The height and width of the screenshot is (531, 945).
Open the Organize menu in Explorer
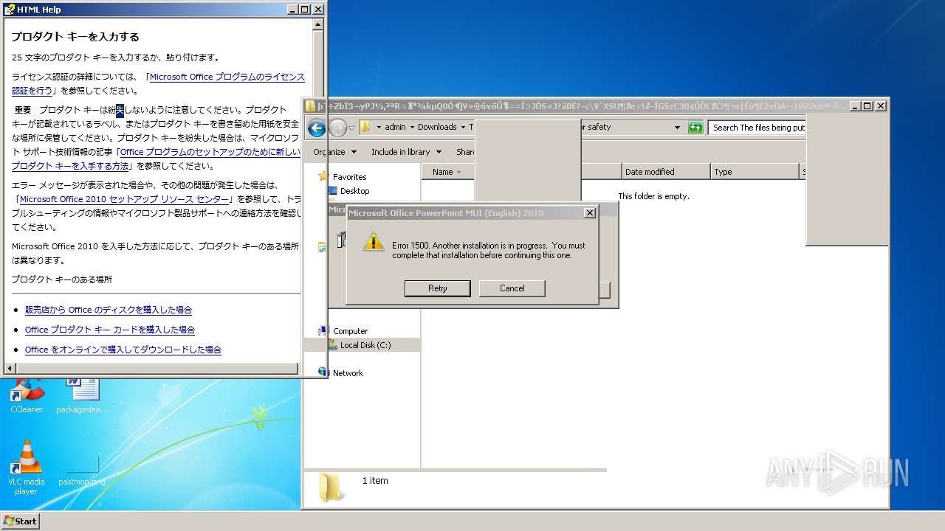coord(334,152)
